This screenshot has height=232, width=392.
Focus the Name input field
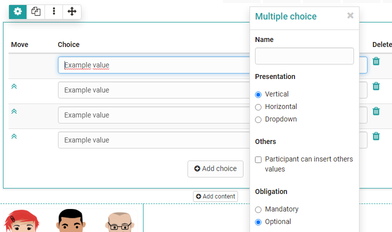tap(304, 56)
